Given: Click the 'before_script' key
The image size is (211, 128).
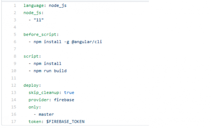Looking at the screenshot, I should coord(40,34).
